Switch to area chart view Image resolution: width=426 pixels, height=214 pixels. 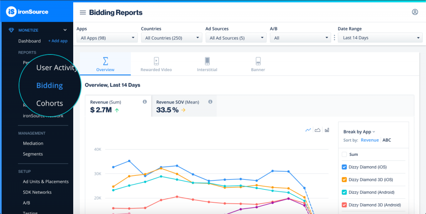click(317, 130)
